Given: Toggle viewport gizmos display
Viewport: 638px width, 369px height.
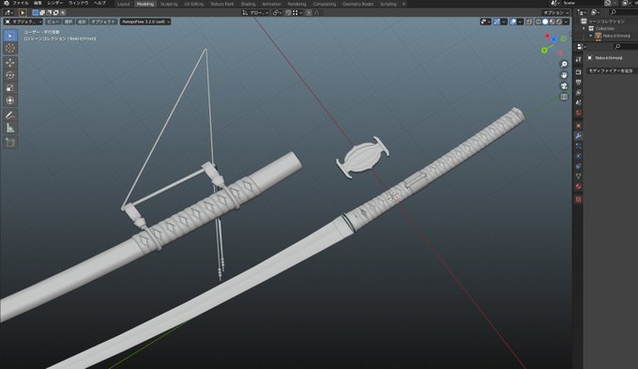Looking at the screenshot, I should [x=497, y=22].
